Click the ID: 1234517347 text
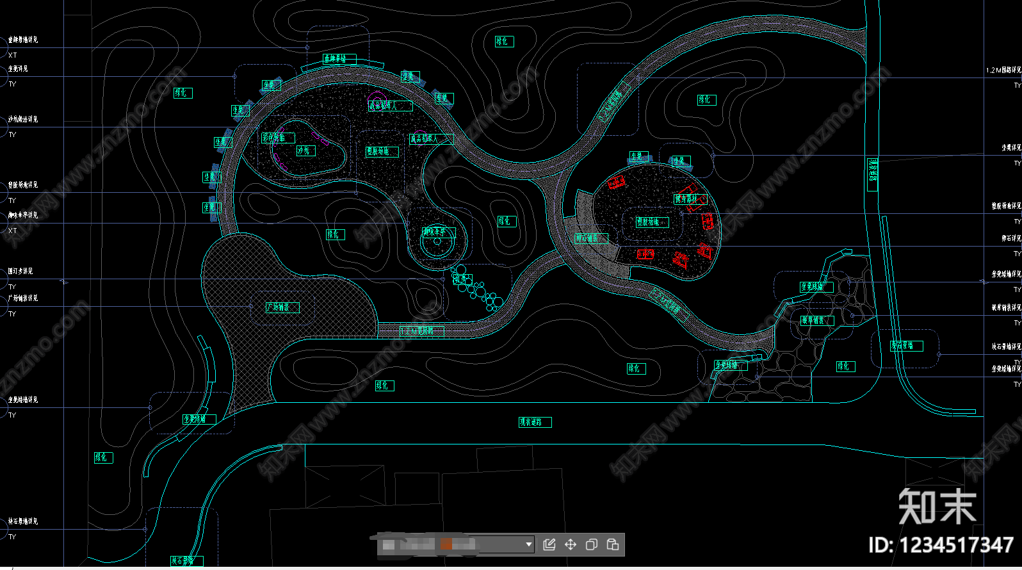The height and width of the screenshot is (570, 1022). click(941, 546)
